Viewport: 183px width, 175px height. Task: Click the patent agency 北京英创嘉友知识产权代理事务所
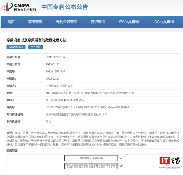[76, 114]
